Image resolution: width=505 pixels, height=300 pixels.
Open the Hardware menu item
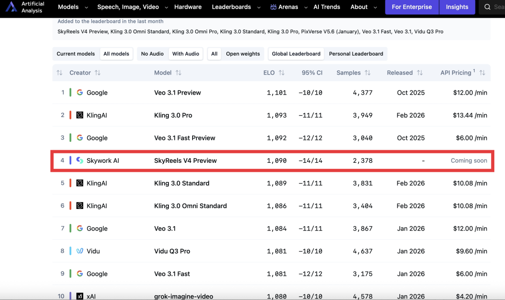(x=188, y=7)
